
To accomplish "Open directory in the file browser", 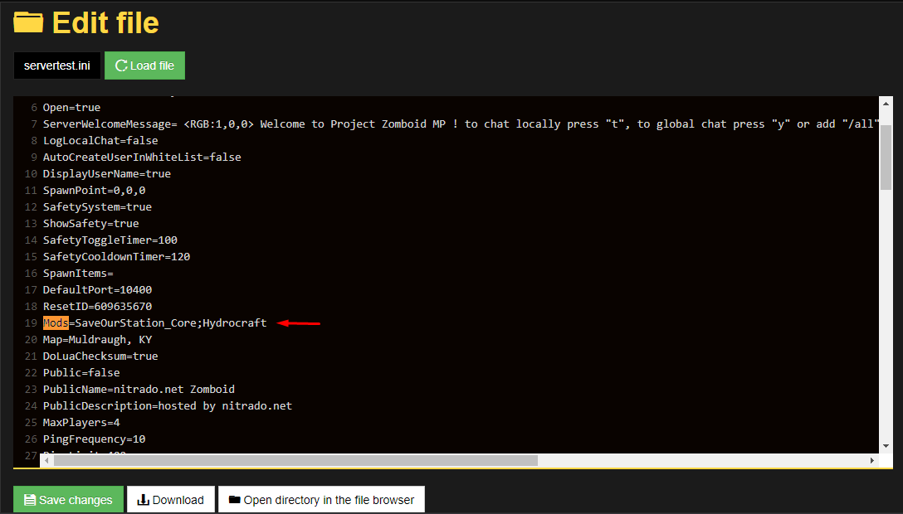I will pyautogui.click(x=321, y=500).
